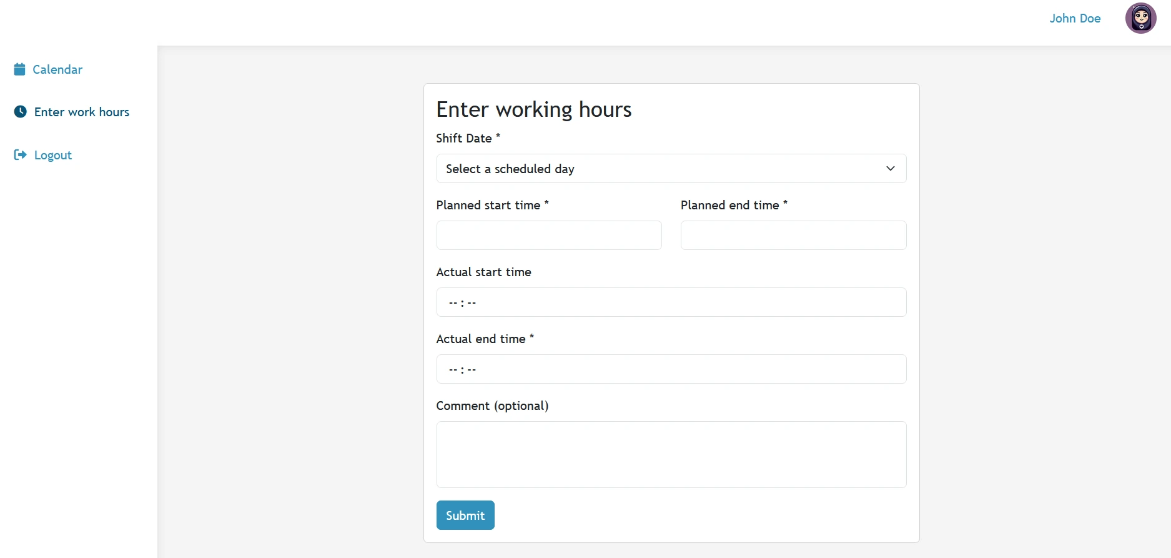Viewport: 1171px width, 558px height.
Task: Click the Shift Date label
Action: click(x=464, y=138)
